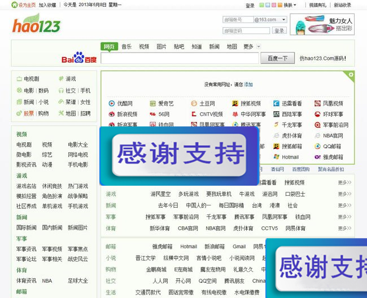The image size is (367, 298).
Task: Open 虎扑体育 site icon
Action: [x=276, y=135]
